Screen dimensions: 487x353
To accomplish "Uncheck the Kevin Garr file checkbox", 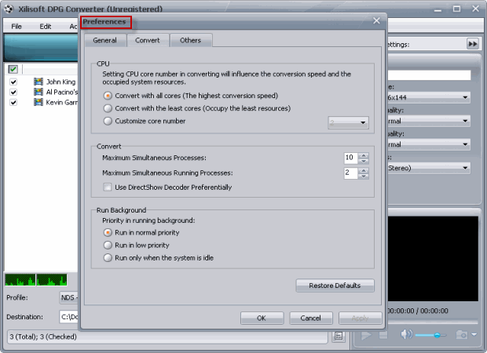I will point(13,102).
